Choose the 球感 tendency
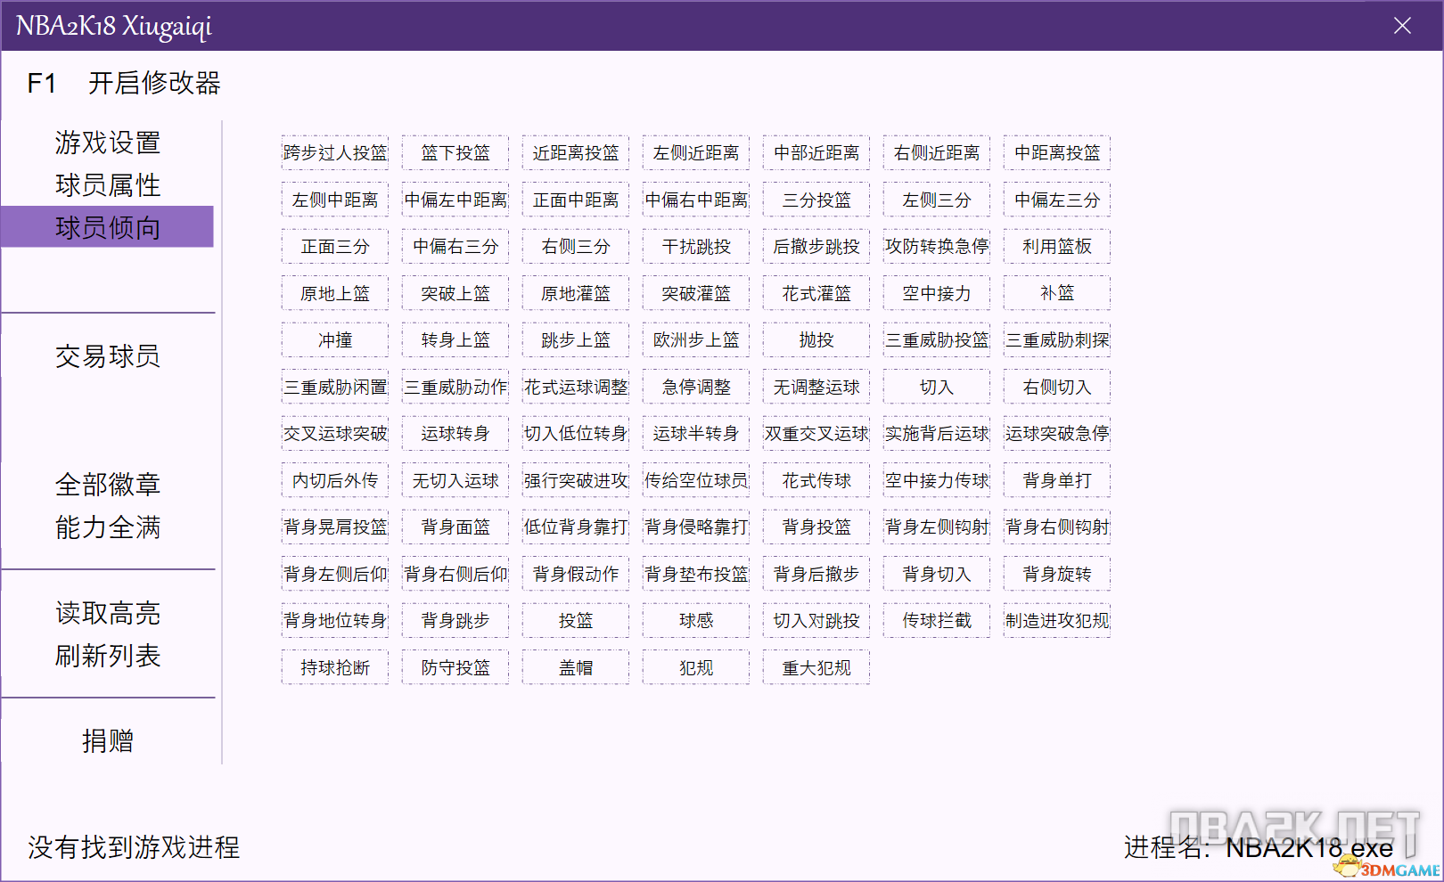This screenshot has height=882, width=1444. pyautogui.click(x=696, y=620)
